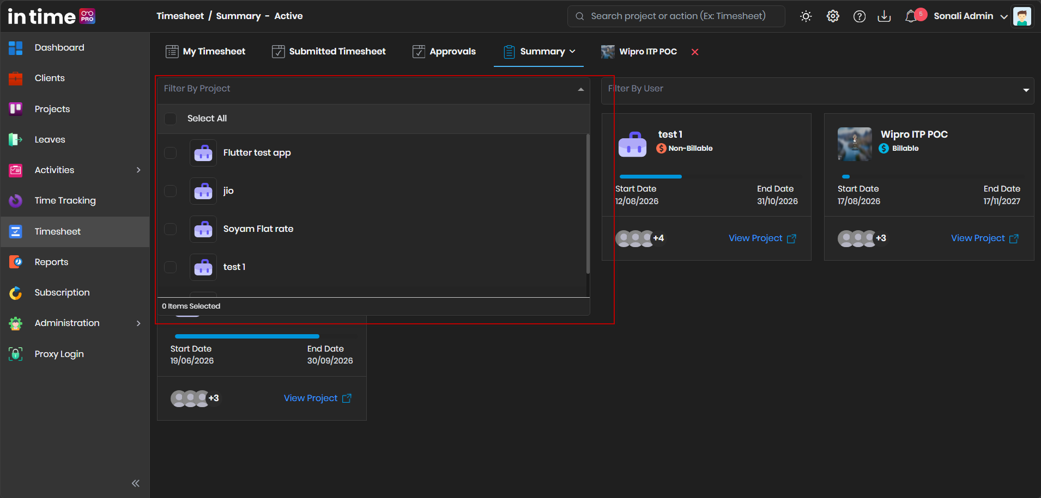
Task: Open settings gear in top bar
Action: tap(833, 16)
